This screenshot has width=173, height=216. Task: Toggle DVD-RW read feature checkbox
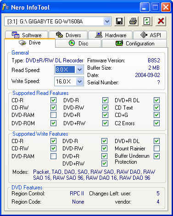tap(105, 107)
